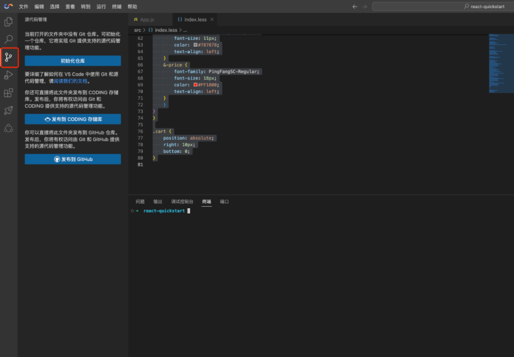Switch to the 调试控制台 debug console tab
Screen dimensions: 514x357
pyautogui.click(x=182, y=201)
